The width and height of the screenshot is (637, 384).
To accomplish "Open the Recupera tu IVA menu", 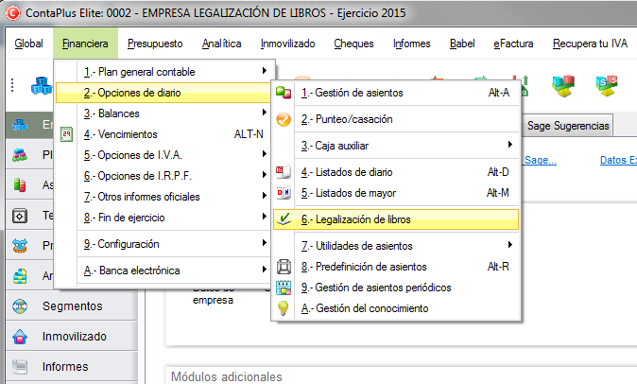I will pyautogui.click(x=591, y=44).
